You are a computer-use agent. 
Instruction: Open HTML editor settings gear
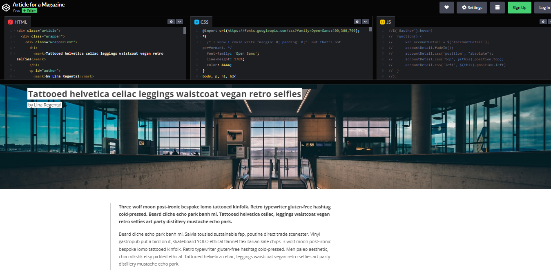171,22
